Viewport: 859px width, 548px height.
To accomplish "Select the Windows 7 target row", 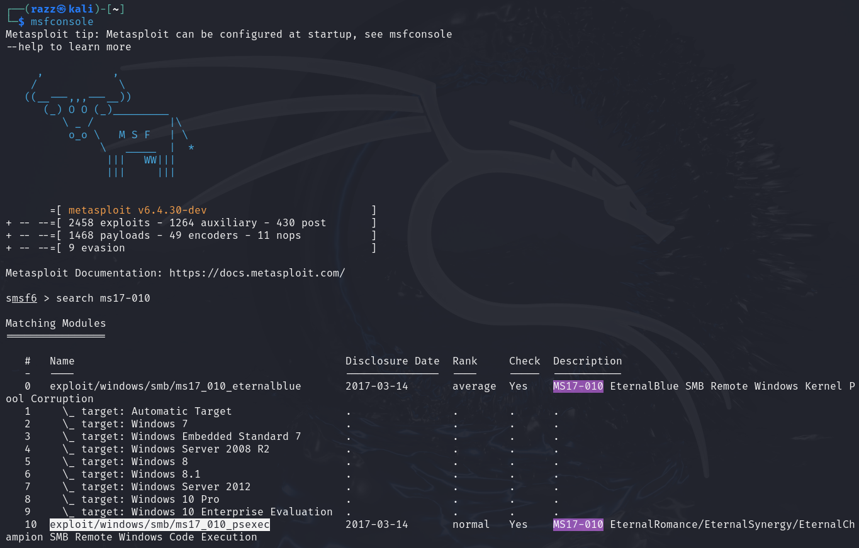I will coord(131,424).
